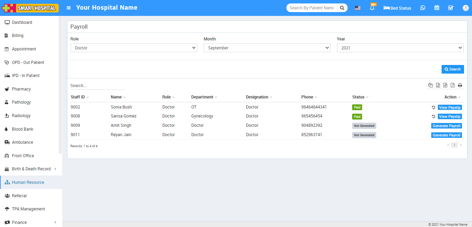
Task: Open the calendar icon in header
Action: click(437, 8)
